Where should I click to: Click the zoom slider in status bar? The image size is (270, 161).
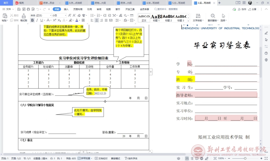click(x=245, y=159)
